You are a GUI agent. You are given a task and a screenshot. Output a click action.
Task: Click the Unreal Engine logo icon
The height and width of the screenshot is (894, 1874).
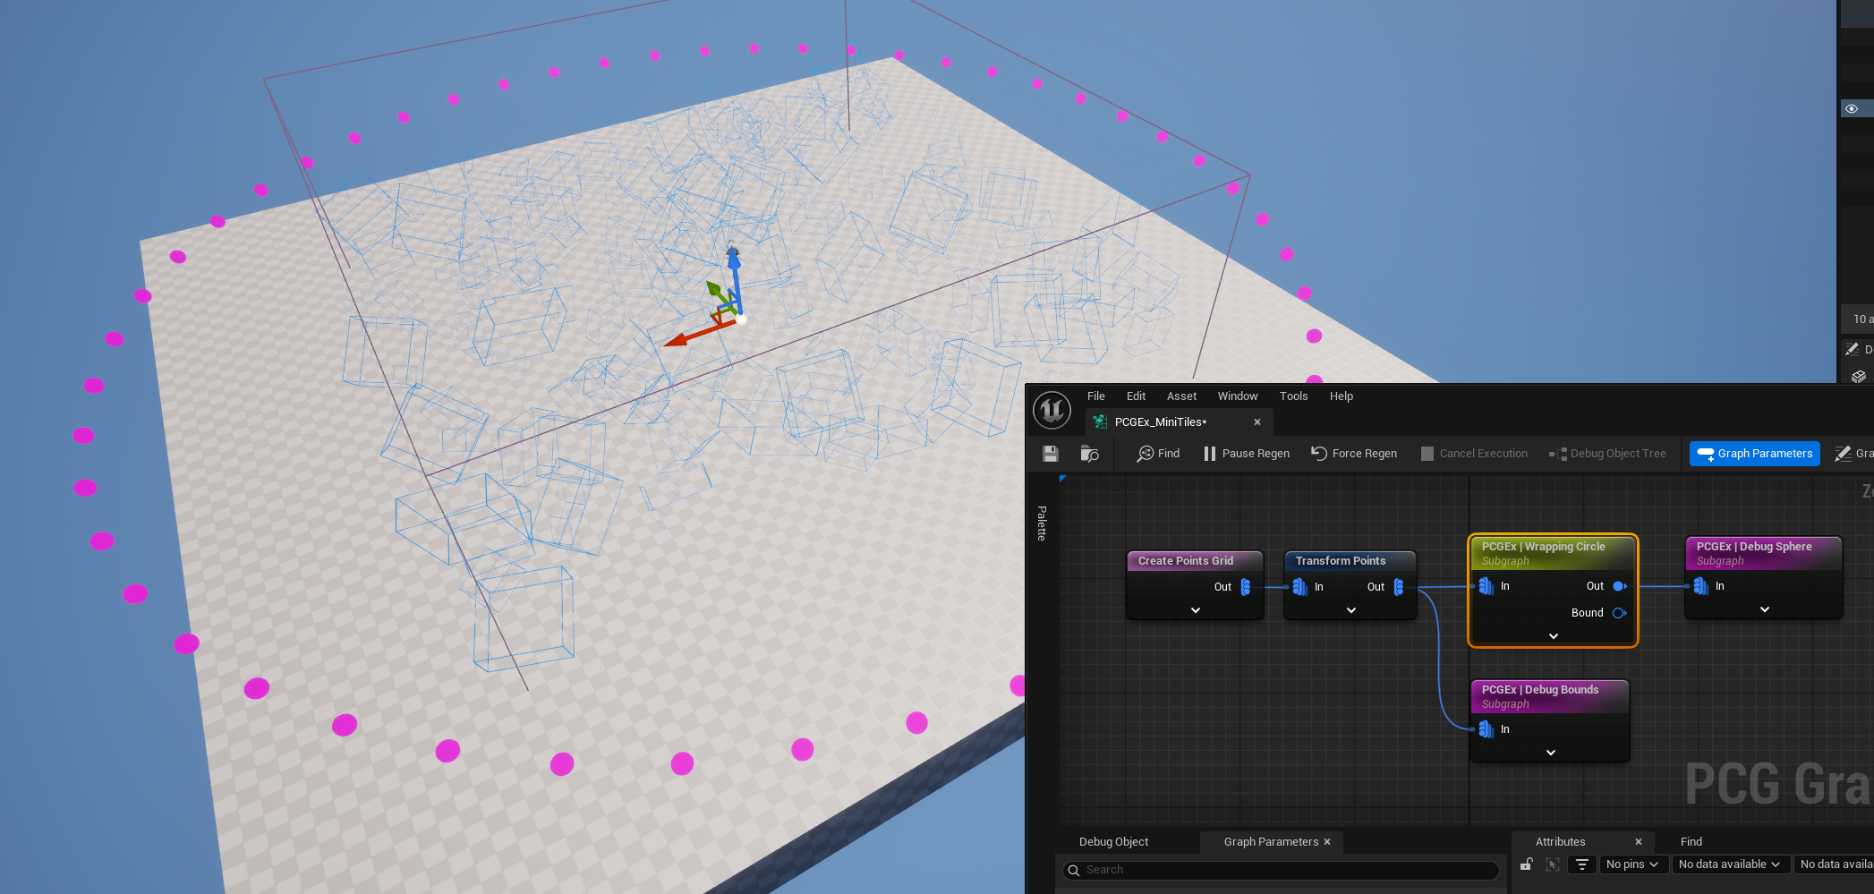pos(1052,411)
